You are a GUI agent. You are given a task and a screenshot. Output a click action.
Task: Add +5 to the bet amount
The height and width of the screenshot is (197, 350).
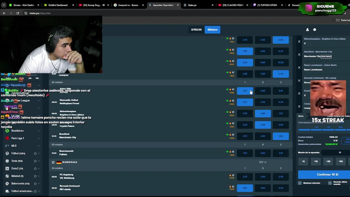[x=303, y=161]
